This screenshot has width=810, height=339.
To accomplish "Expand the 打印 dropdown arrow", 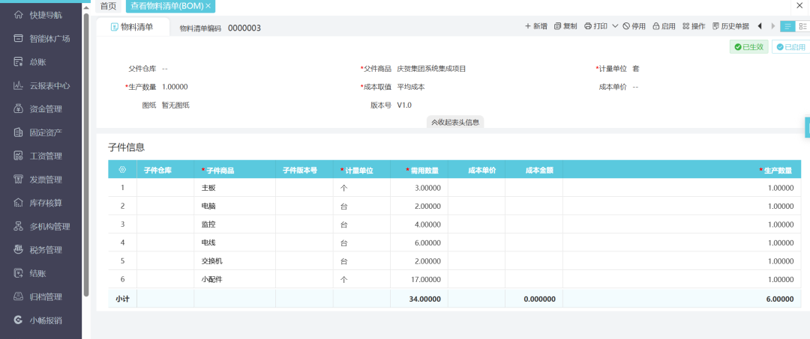I will coord(615,25).
